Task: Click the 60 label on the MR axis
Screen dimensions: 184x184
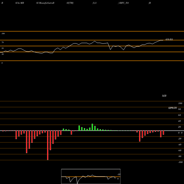Action: pos(180,115)
